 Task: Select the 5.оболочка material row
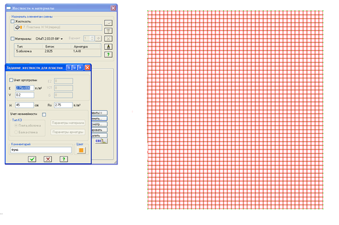tap(58, 51)
